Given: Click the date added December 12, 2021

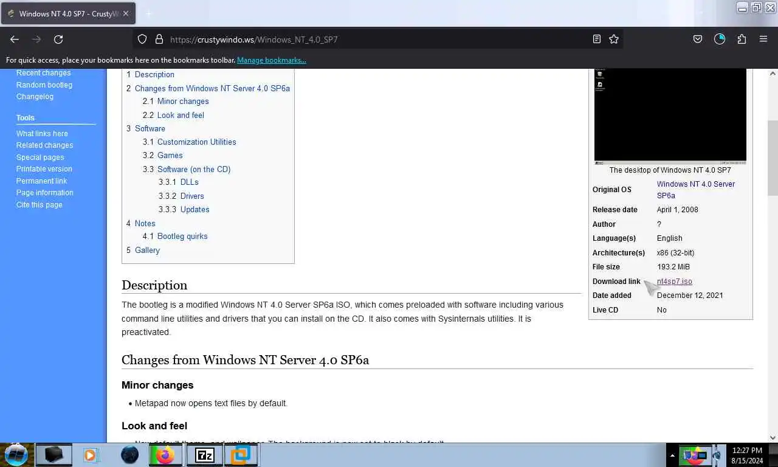Looking at the screenshot, I should (x=690, y=296).
